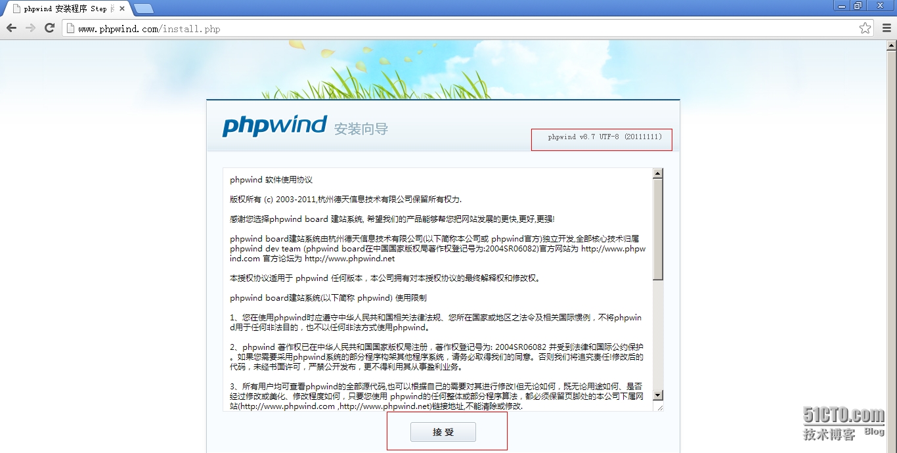This screenshot has height=453, width=897.
Task: Click clause 3 starting 所有用户均可查看
Action: point(437,396)
